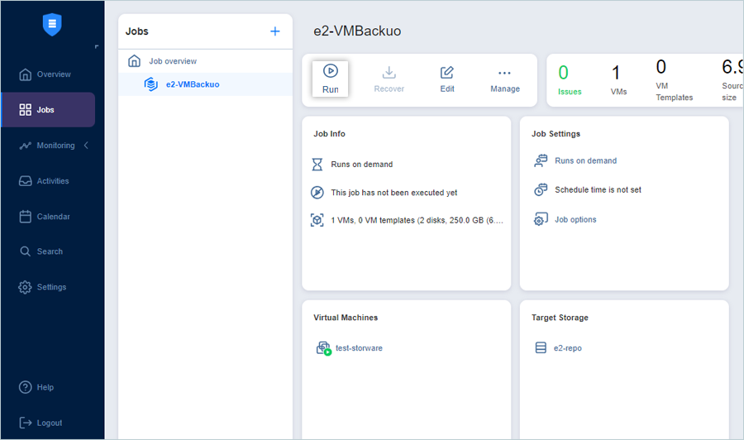Screen dimensions: 744x440
Task: Open the Job options link
Action: 575,220
